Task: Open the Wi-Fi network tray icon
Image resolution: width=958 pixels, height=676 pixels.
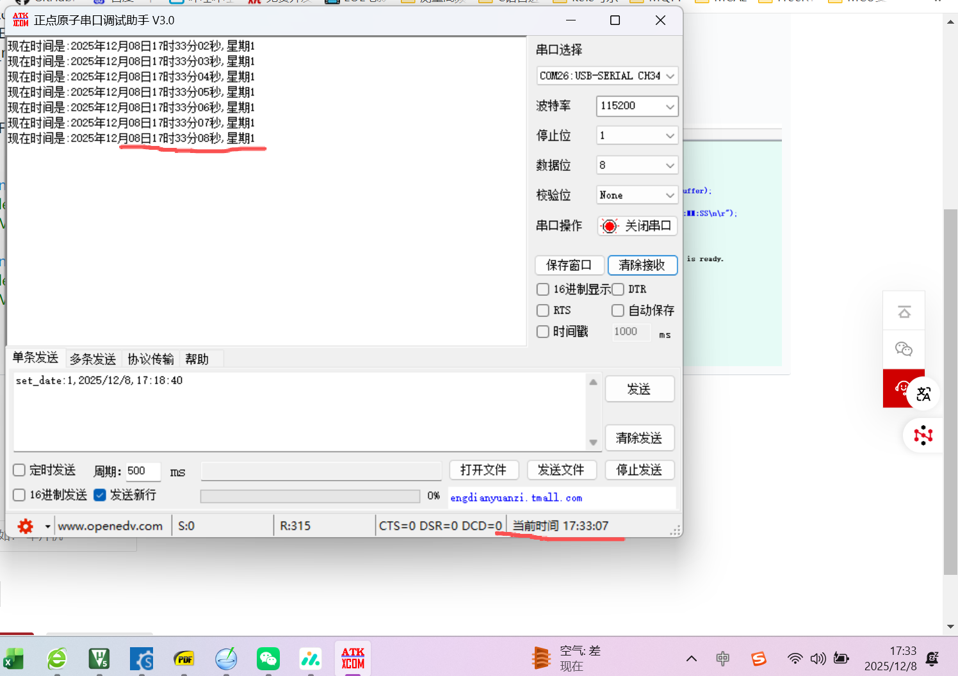Action: [795, 659]
